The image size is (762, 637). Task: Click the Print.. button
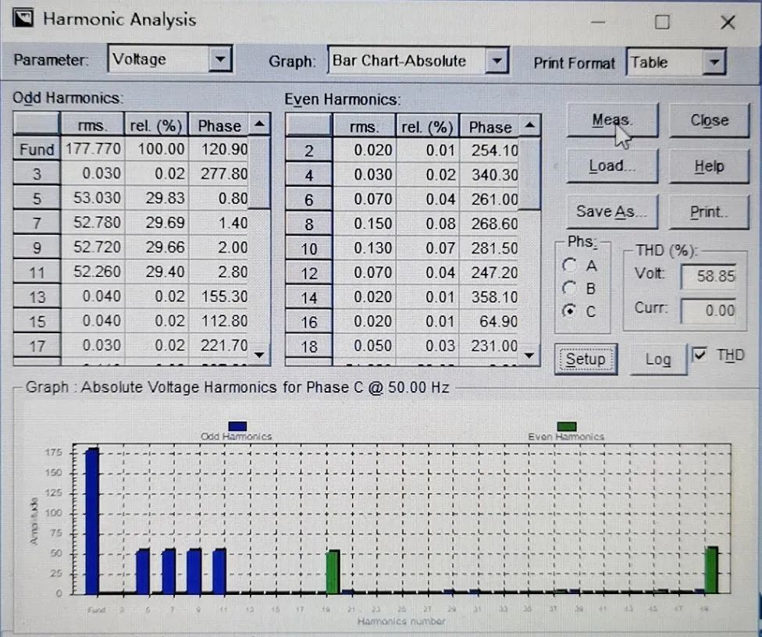pos(709,212)
